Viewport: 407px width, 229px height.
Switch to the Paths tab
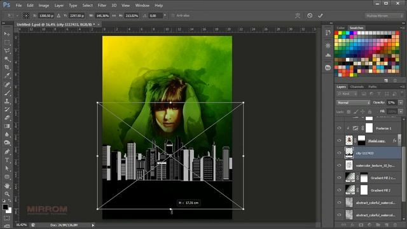click(372, 87)
